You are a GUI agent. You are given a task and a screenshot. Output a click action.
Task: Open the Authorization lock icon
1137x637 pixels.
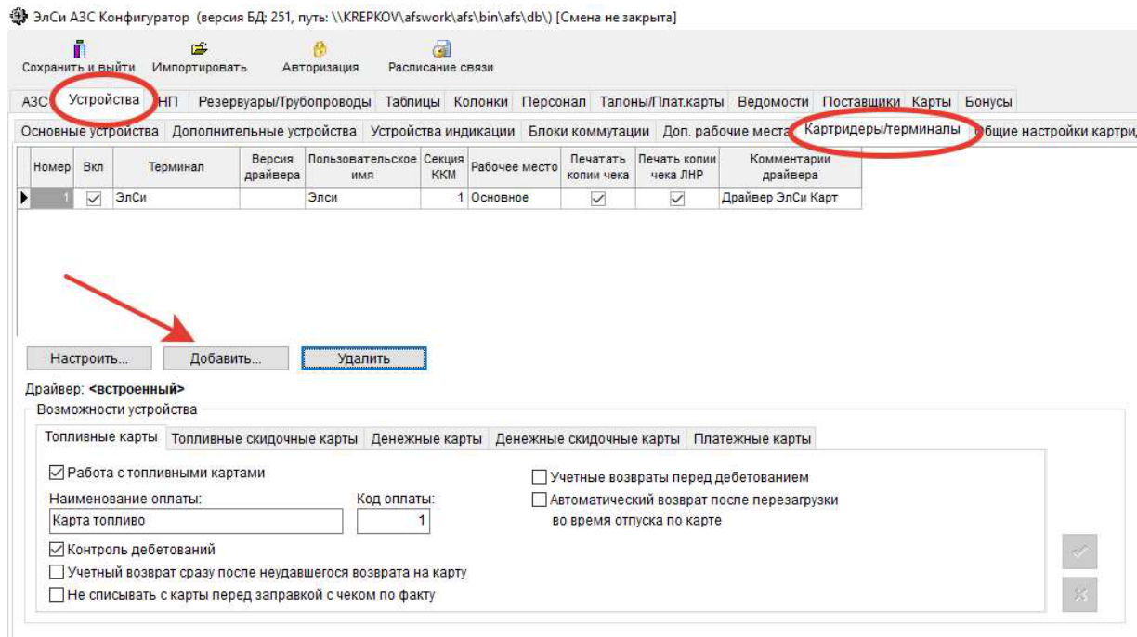[320, 51]
